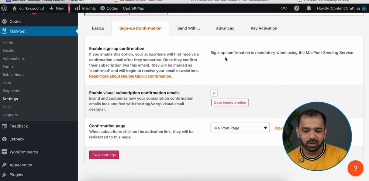The image size is (369, 181).
Task: Open Codes in the sidebar
Action: [x=15, y=21]
